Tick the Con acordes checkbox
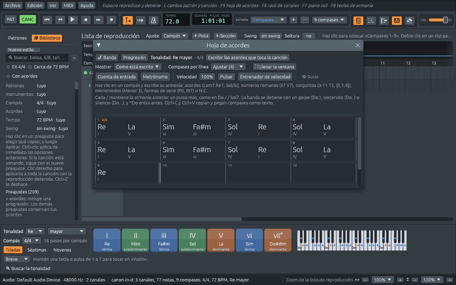This screenshot has width=456, height=285. [x=8, y=76]
